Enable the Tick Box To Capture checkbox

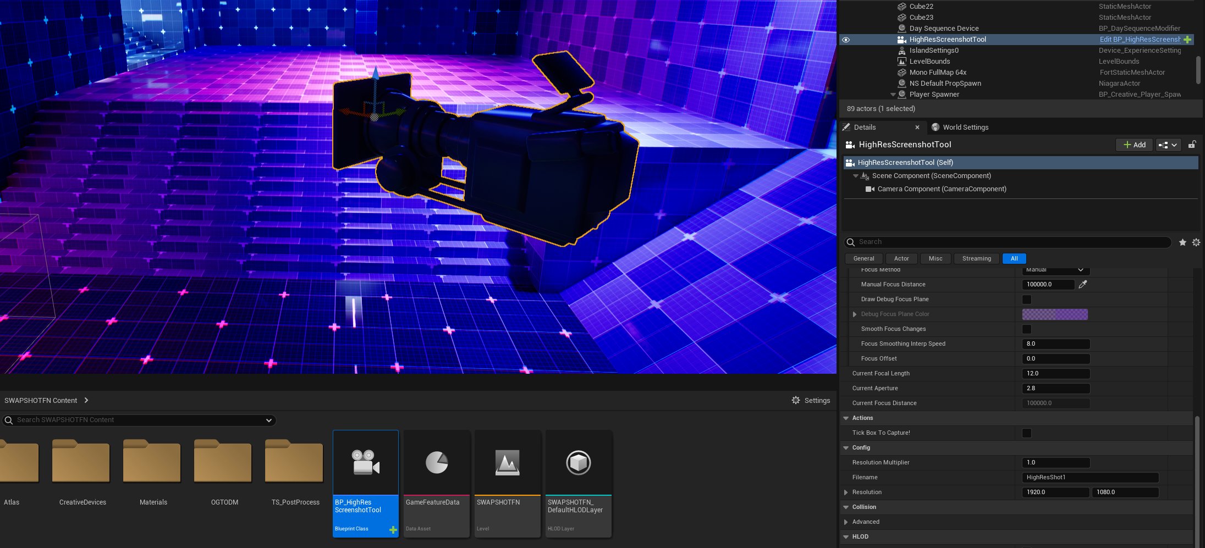pyautogui.click(x=1027, y=433)
